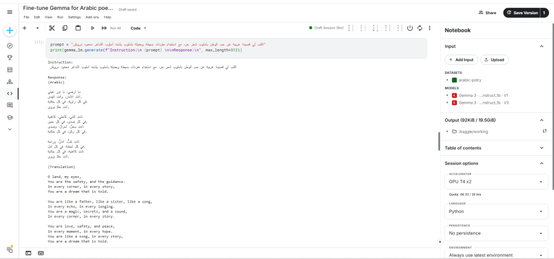Open the Code cell type dropdown

(138, 28)
